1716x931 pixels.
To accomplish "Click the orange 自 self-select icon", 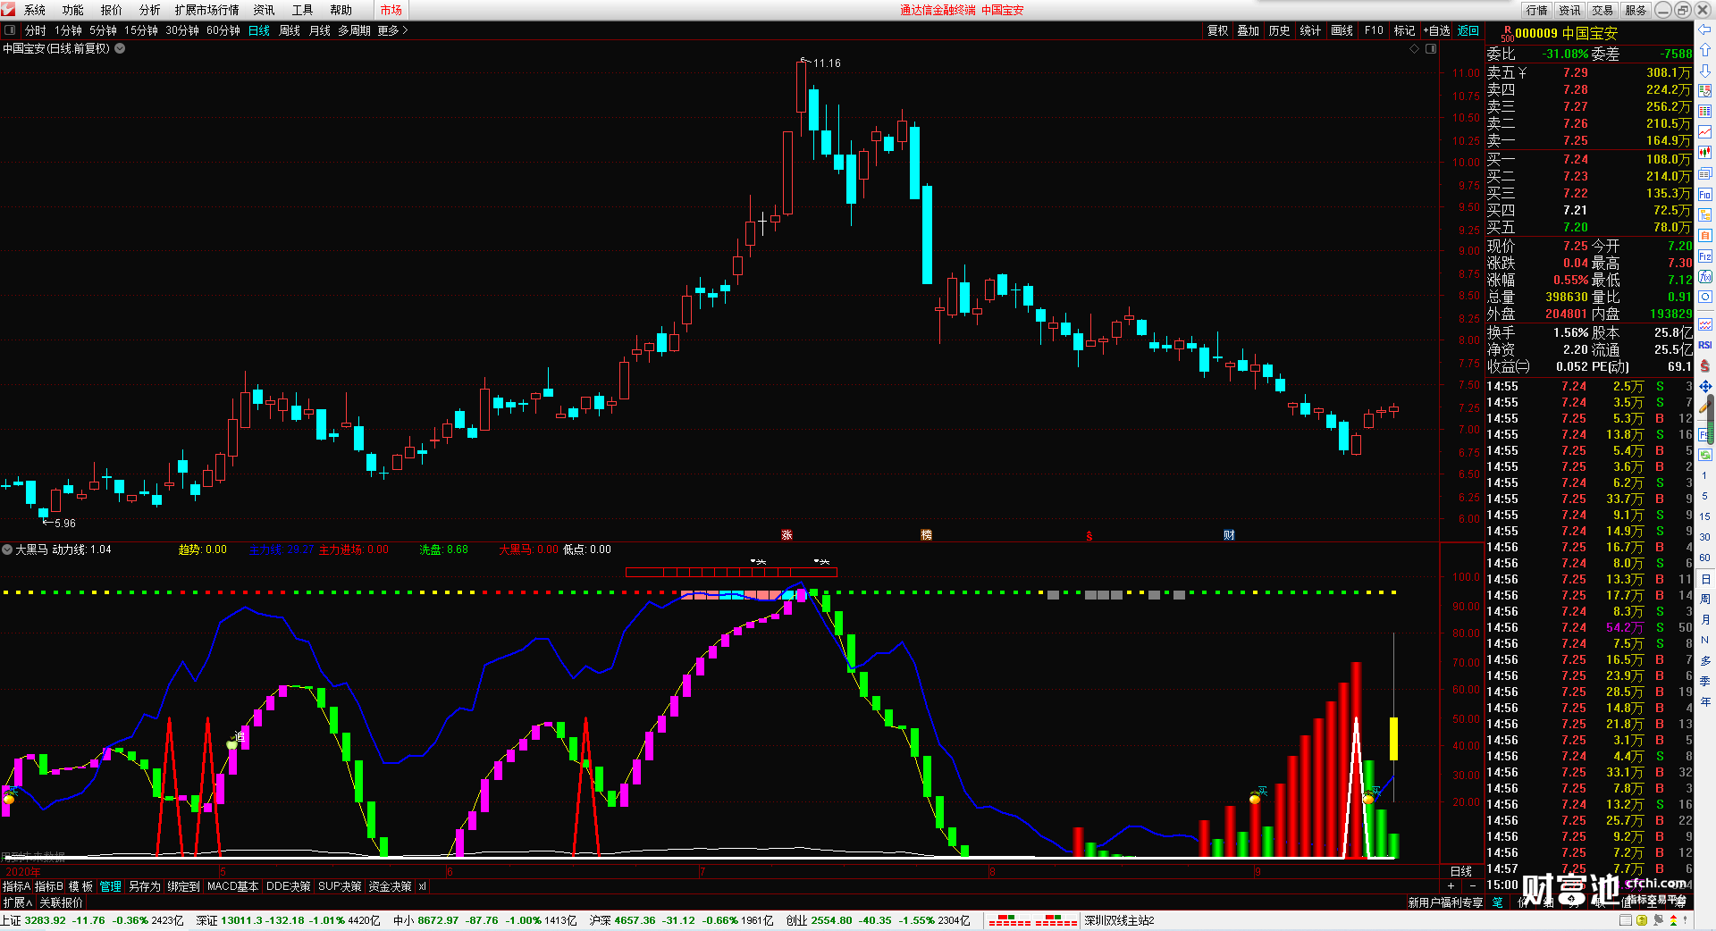I will (x=1705, y=235).
